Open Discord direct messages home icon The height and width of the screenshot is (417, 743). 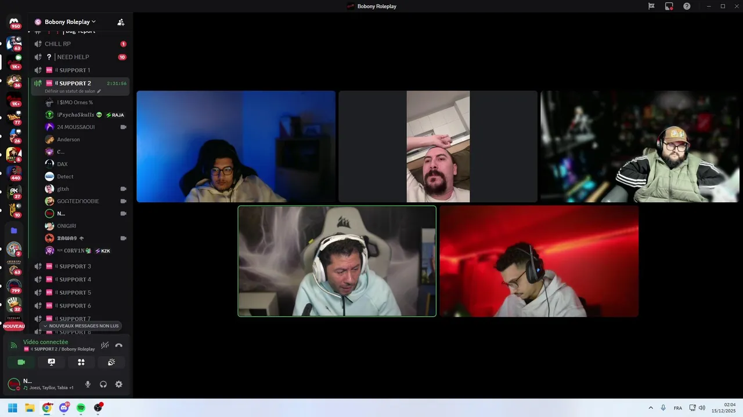pyautogui.click(x=14, y=22)
